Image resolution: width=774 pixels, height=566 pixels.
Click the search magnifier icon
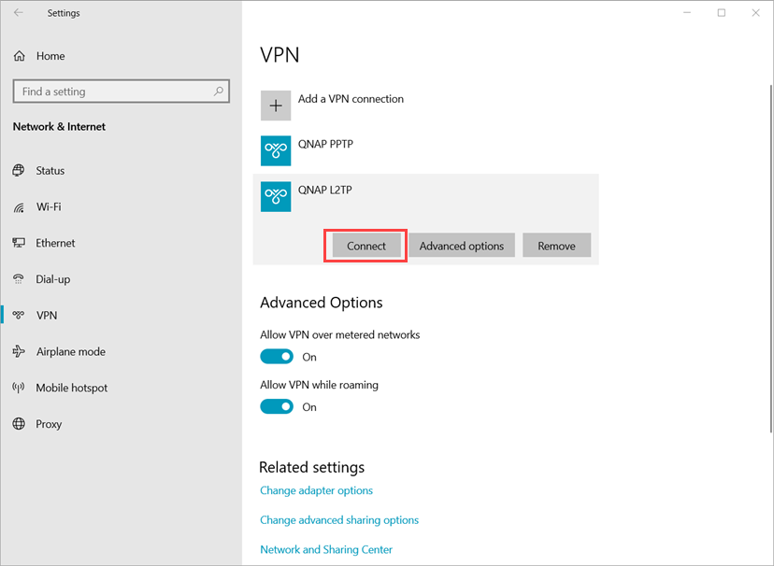218,92
